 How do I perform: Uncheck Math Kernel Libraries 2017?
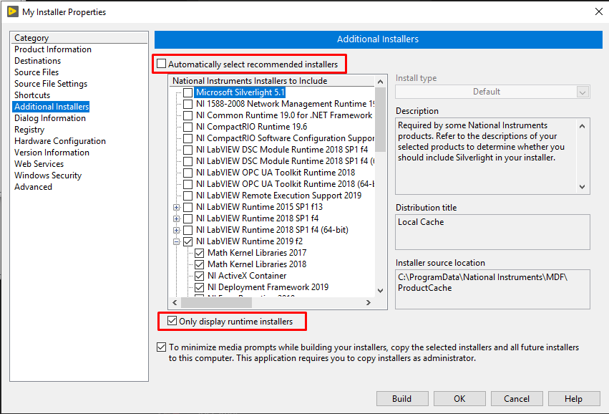(x=199, y=253)
